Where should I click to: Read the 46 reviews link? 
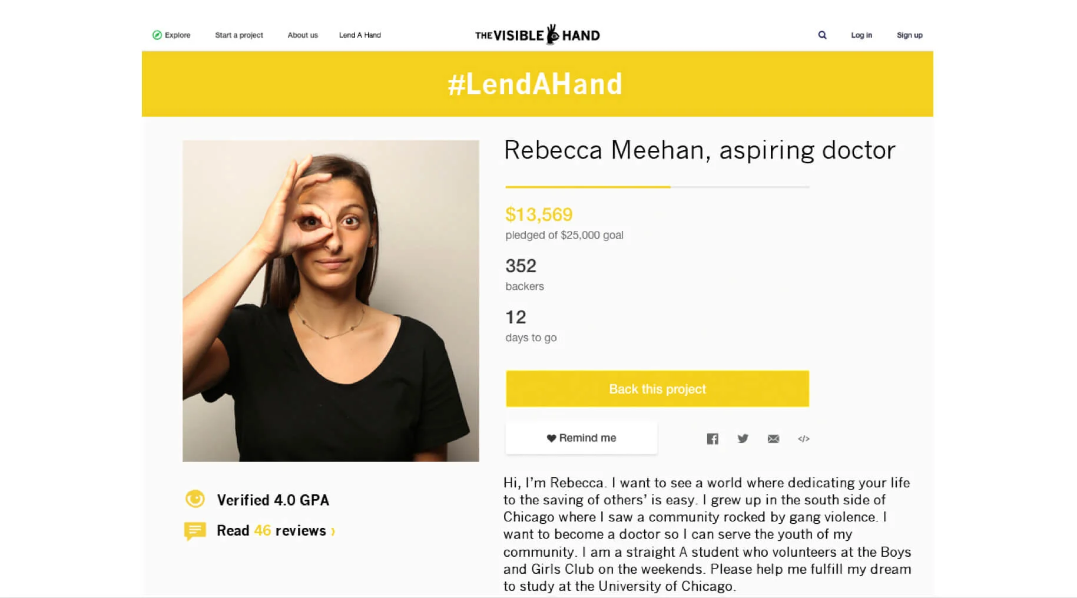coord(271,530)
